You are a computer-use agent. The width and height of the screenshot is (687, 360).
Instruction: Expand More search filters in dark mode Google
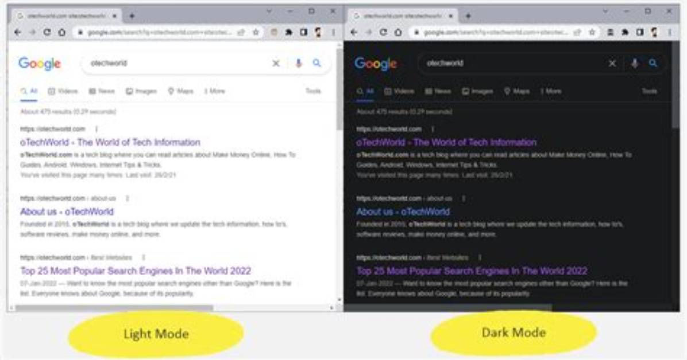(551, 91)
